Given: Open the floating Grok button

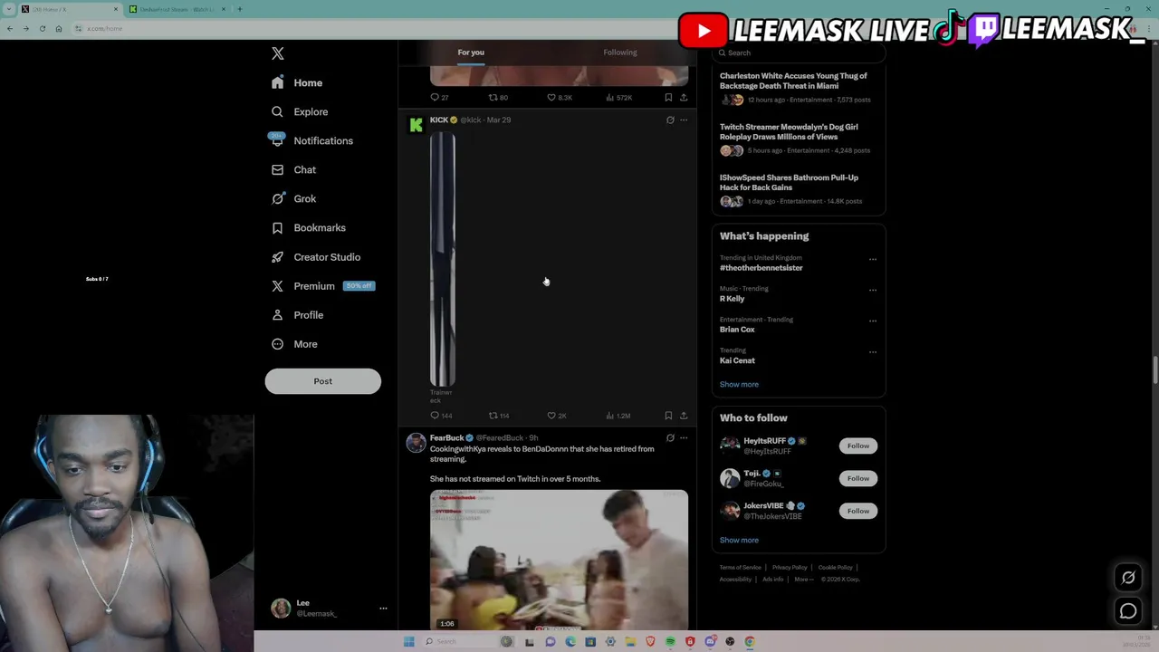Looking at the screenshot, I should (1128, 578).
